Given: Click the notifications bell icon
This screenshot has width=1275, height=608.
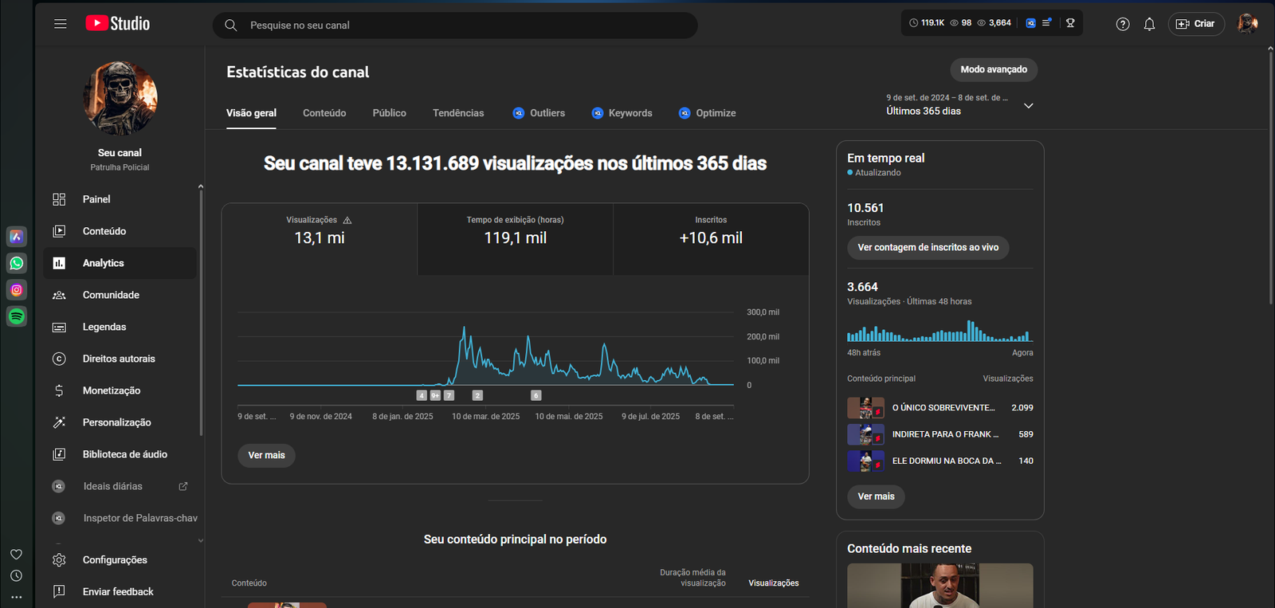Looking at the screenshot, I should 1149,24.
